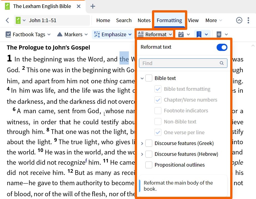Screen dimensions: 256x199
Task: Click the blue bookmark ribbon icon
Action: pyautogui.click(x=199, y=34)
